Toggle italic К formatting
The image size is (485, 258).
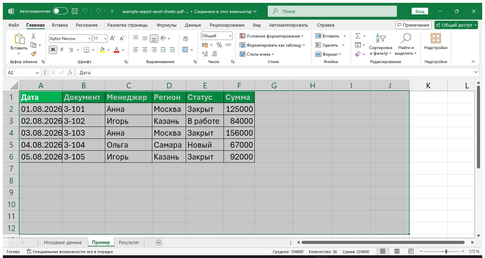tap(62, 50)
